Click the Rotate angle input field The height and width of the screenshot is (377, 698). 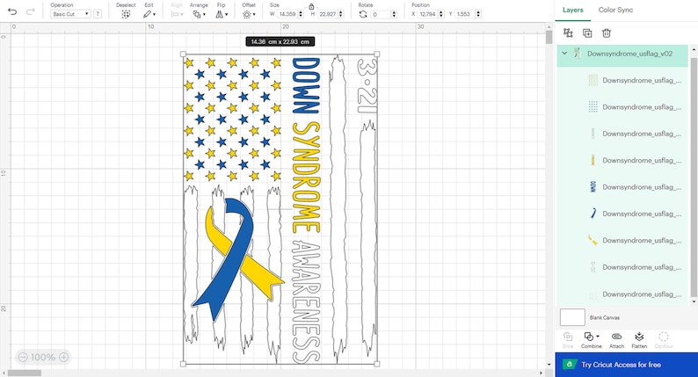380,14
